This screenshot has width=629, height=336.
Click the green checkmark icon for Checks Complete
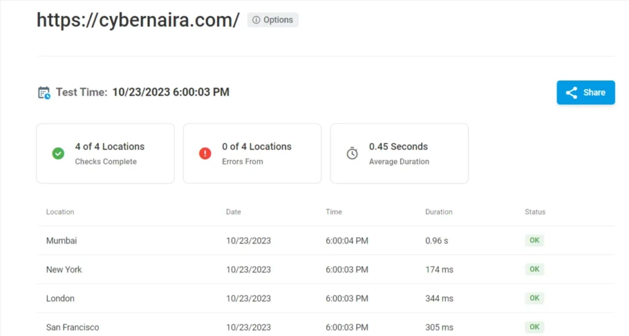click(58, 153)
